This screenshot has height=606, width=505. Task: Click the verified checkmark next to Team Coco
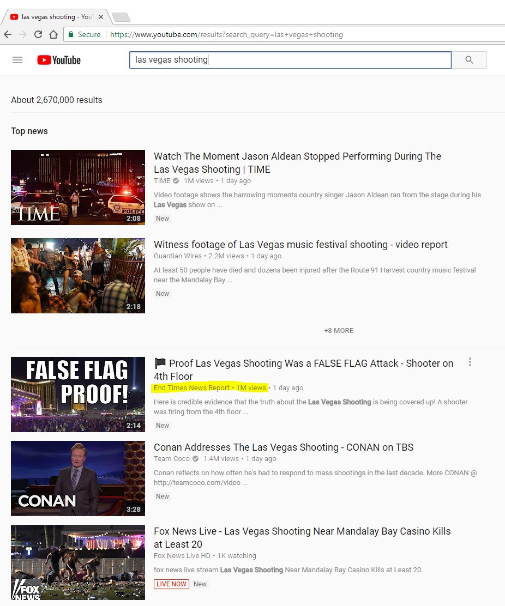[x=196, y=458]
